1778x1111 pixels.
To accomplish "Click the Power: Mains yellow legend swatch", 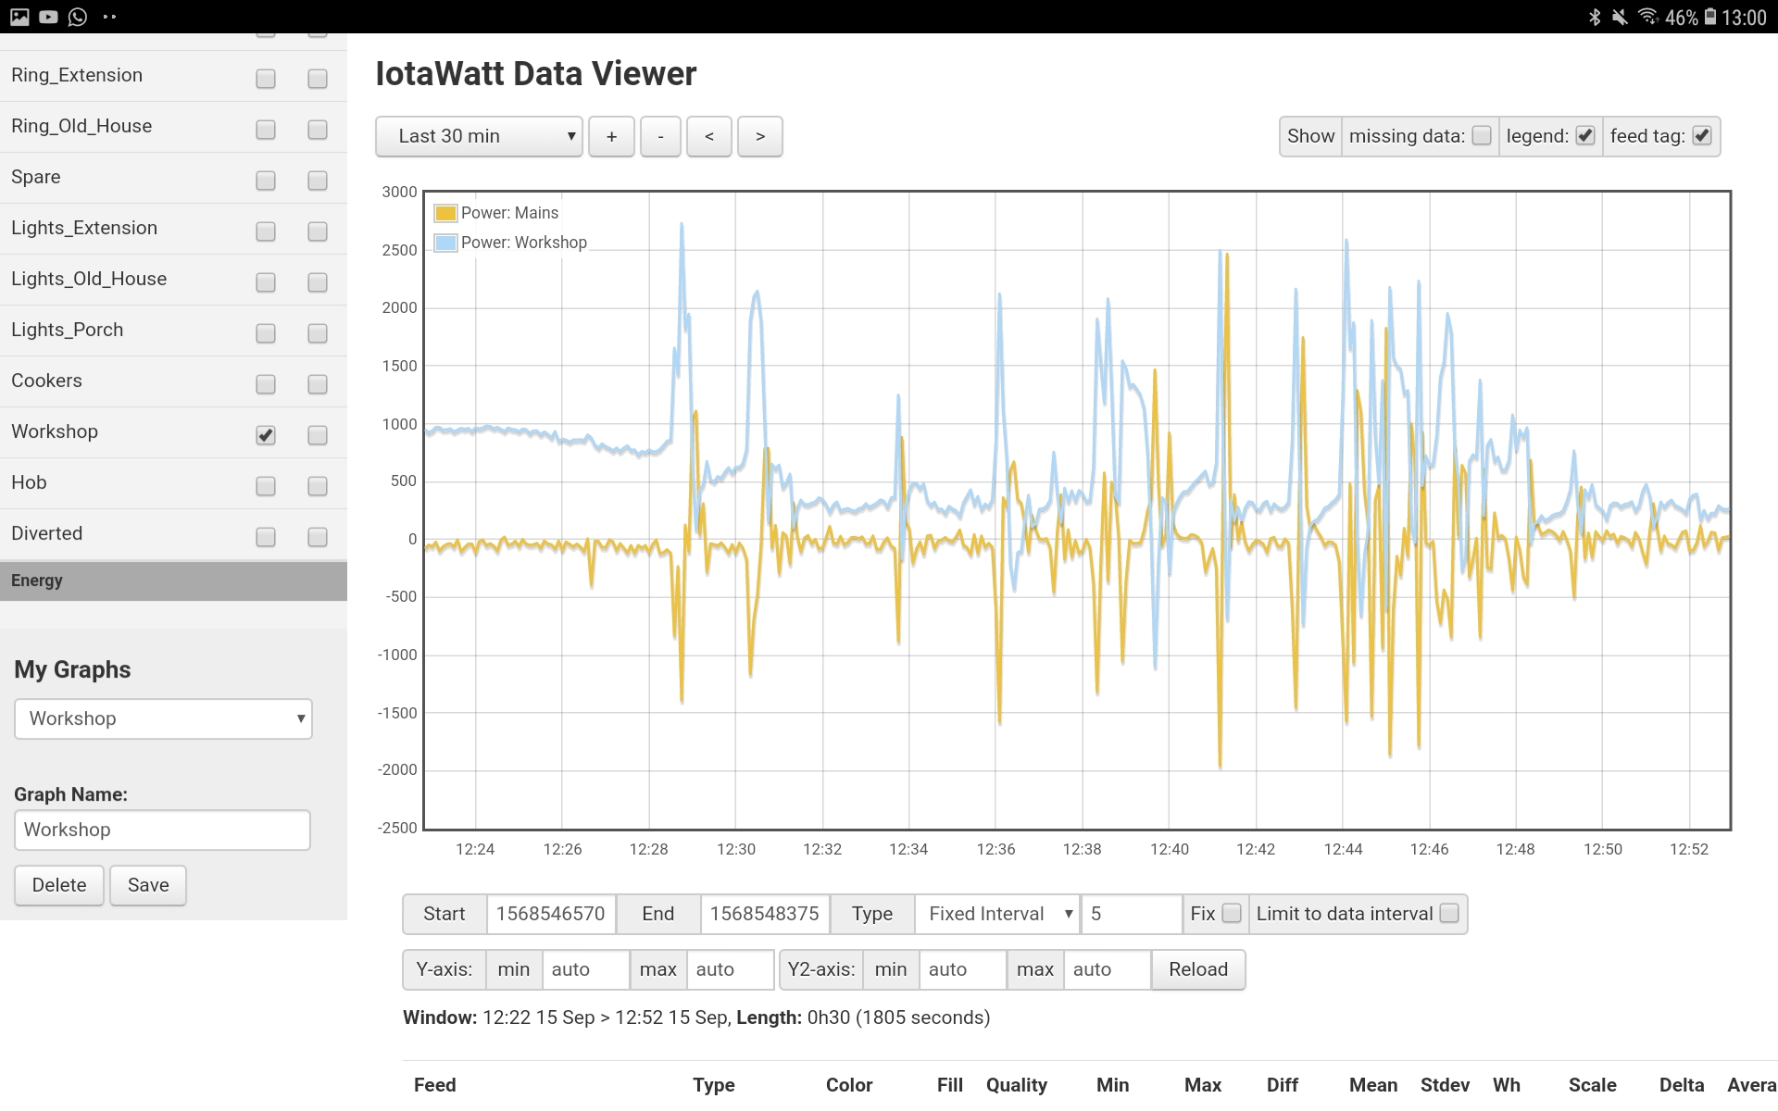I will (445, 213).
